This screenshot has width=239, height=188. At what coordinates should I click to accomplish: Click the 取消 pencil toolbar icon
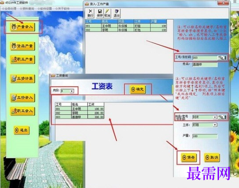click(107, 13)
